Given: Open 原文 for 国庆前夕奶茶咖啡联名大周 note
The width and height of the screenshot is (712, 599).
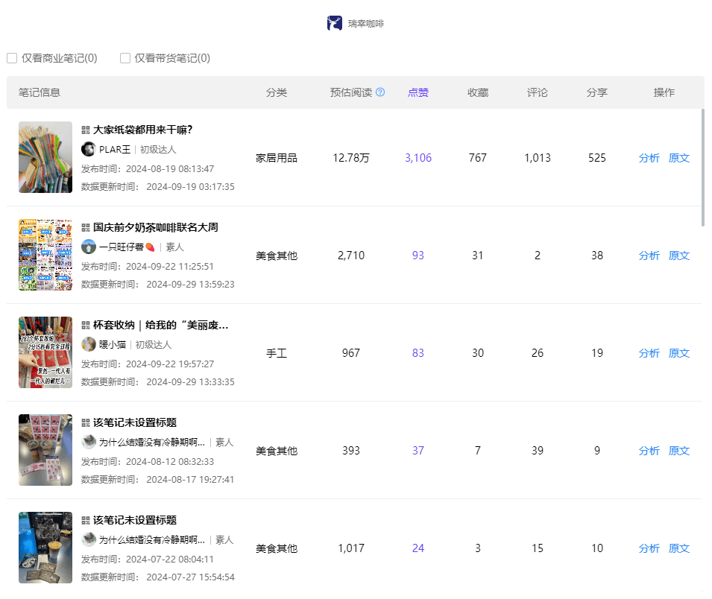Looking at the screenshot, I should click(679, 256).
